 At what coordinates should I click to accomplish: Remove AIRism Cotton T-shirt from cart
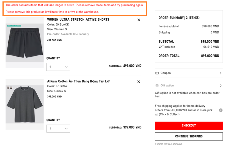pos(139,82)
